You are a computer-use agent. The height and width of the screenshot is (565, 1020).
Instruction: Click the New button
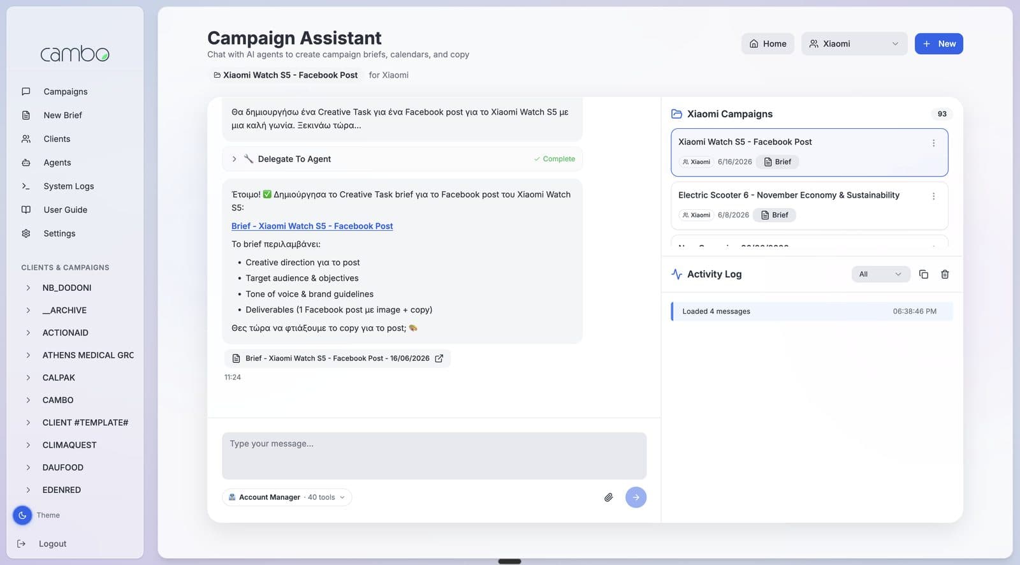click(x=938, y=44)
